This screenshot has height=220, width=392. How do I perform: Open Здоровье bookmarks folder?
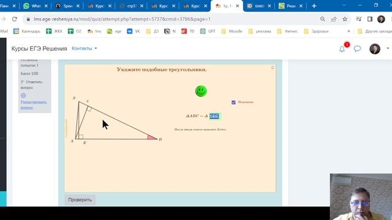click(x=316, y=31)
